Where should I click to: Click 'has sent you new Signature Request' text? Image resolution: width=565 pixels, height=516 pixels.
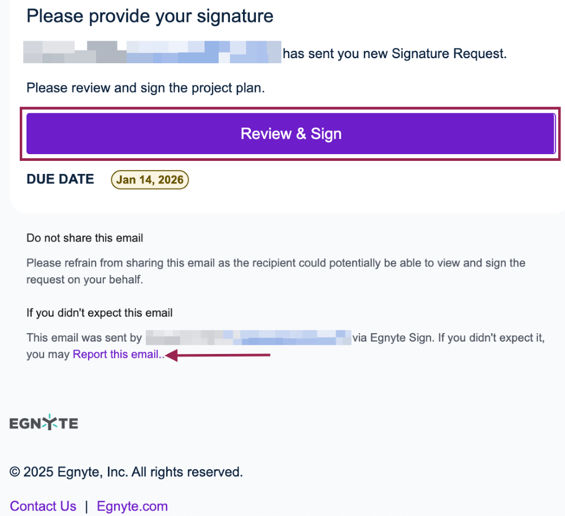[394, 54]
